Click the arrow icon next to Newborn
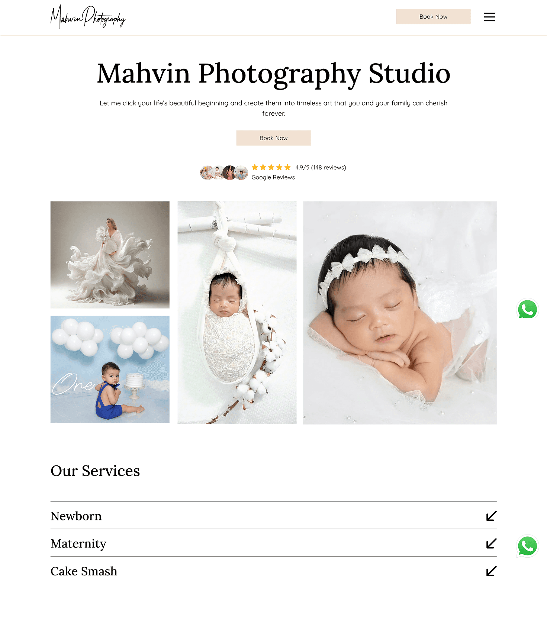The image size is (547, 636). 491,516
